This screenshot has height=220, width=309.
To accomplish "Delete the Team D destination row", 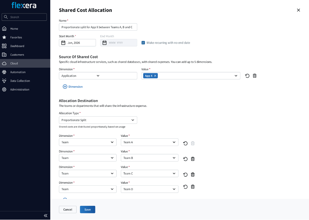I will coord(193,187).
